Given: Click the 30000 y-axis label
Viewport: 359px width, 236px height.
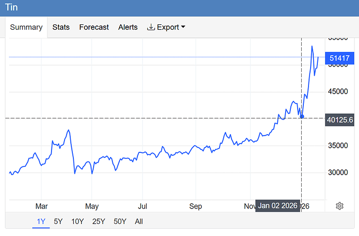Looking at the screenshot, I should click(x=338, y=172).
